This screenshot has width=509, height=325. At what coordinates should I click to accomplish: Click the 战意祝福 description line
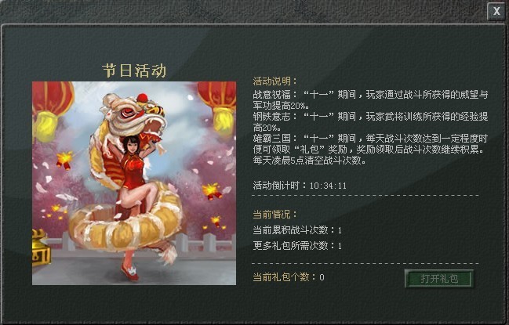tap(370, 99)
